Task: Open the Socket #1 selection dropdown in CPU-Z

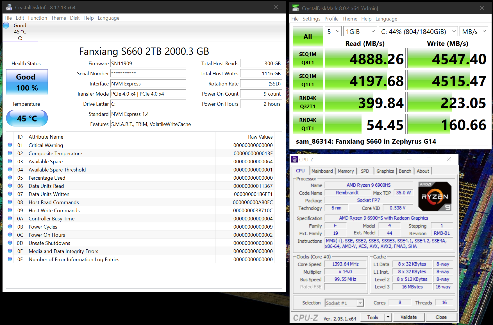Action: click(344, 303)
